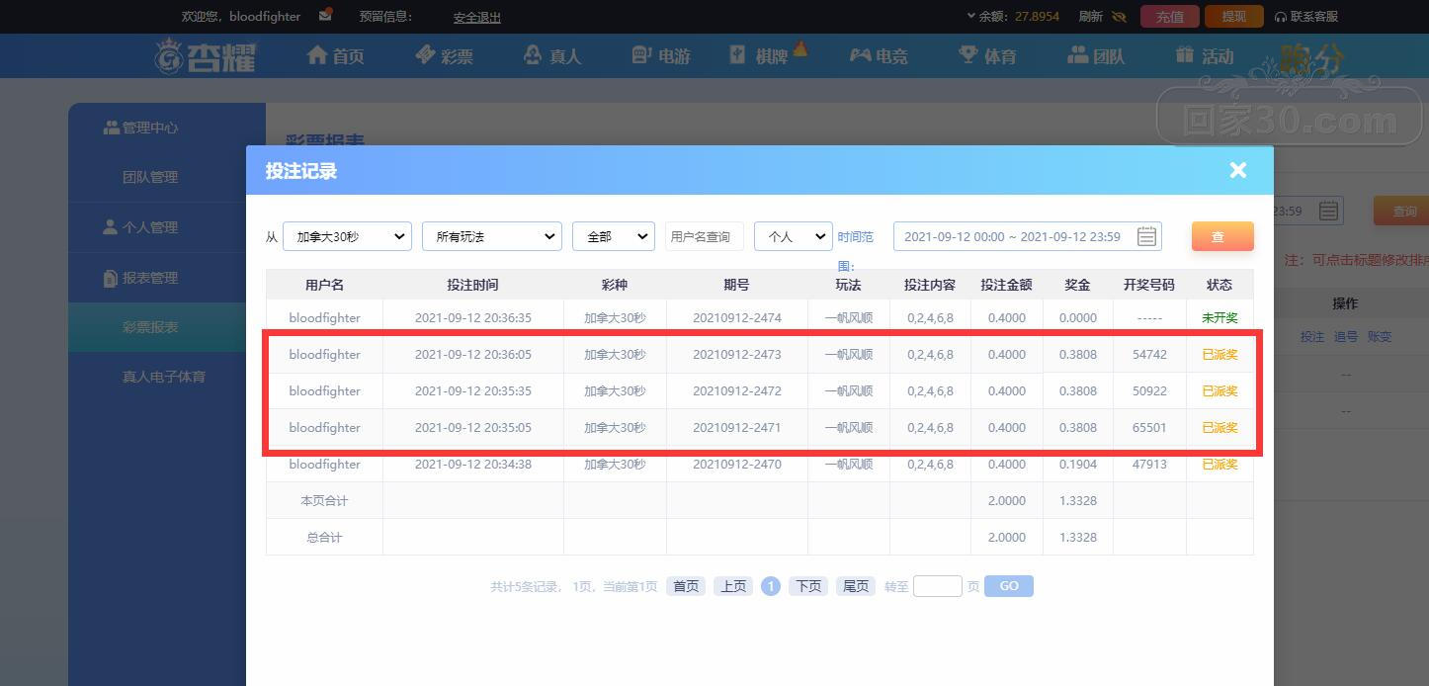Click the 杏耀 site logo
Screen dimensions: 1429x686
pos(206,55)
